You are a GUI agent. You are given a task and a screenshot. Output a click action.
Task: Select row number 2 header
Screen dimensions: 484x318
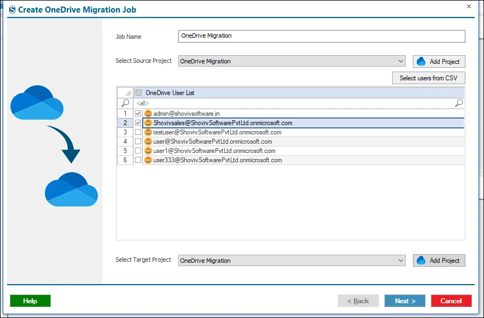tap(125, 123)
